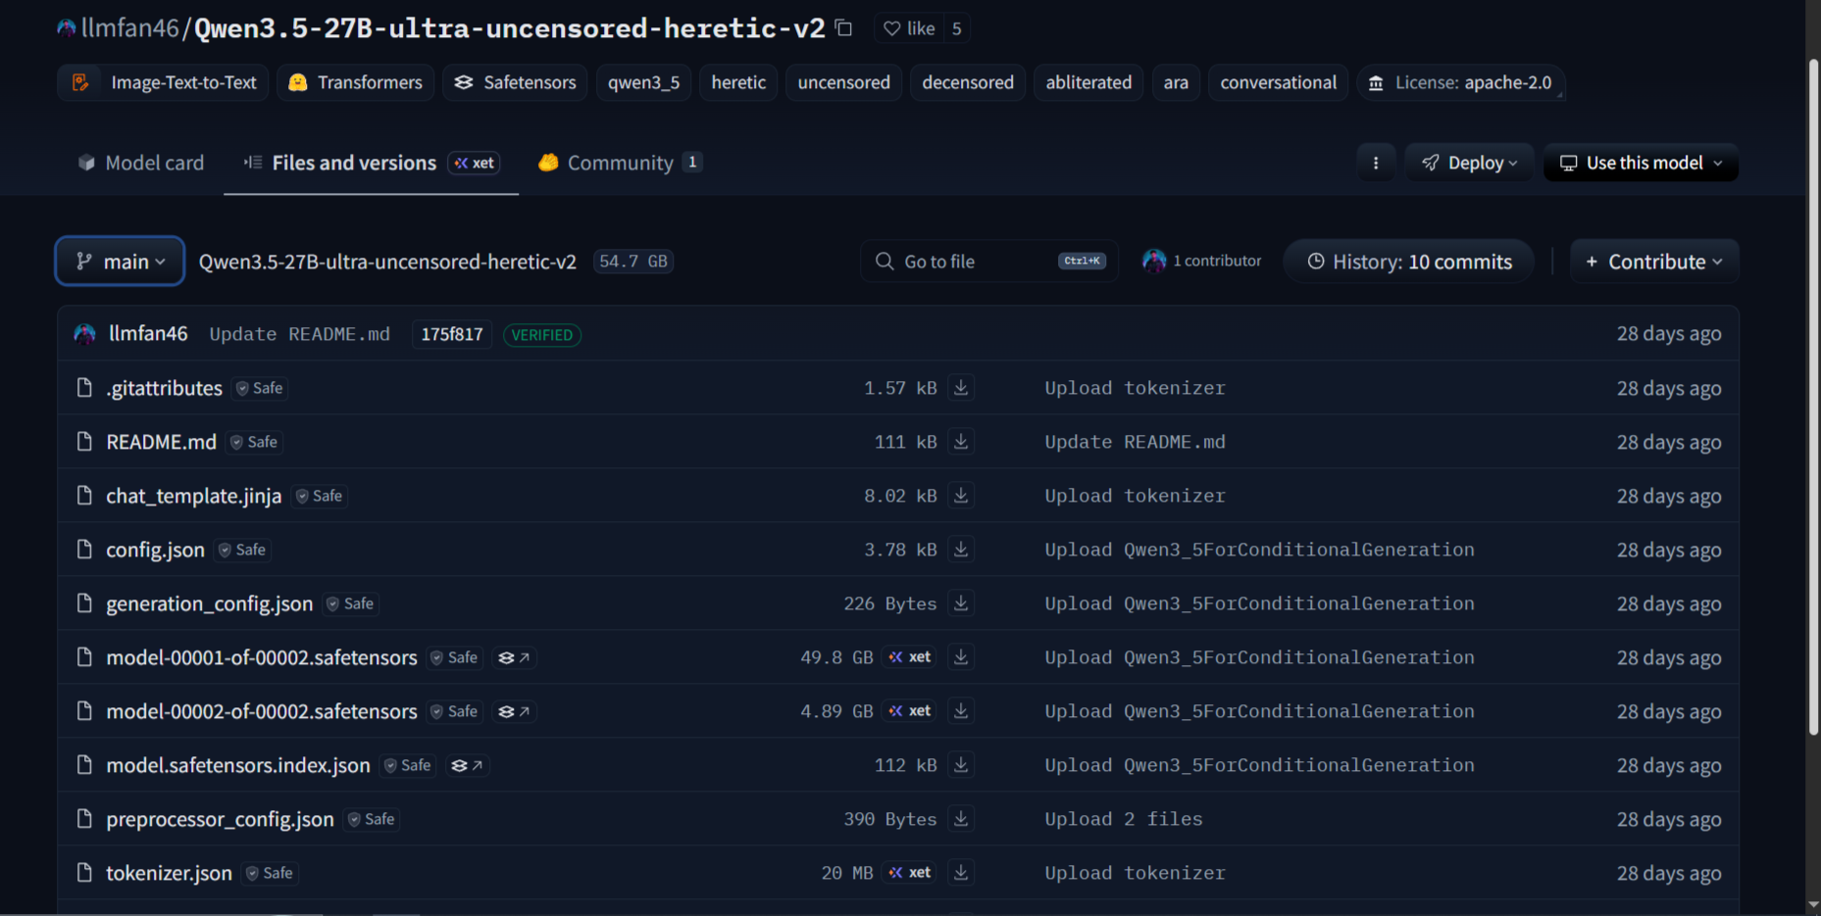Image resolution: width=1821 pixels, height=916 pixels.
Task: Click the Safe badge beside tokenizer.json
Action: [x=270, y=873]
